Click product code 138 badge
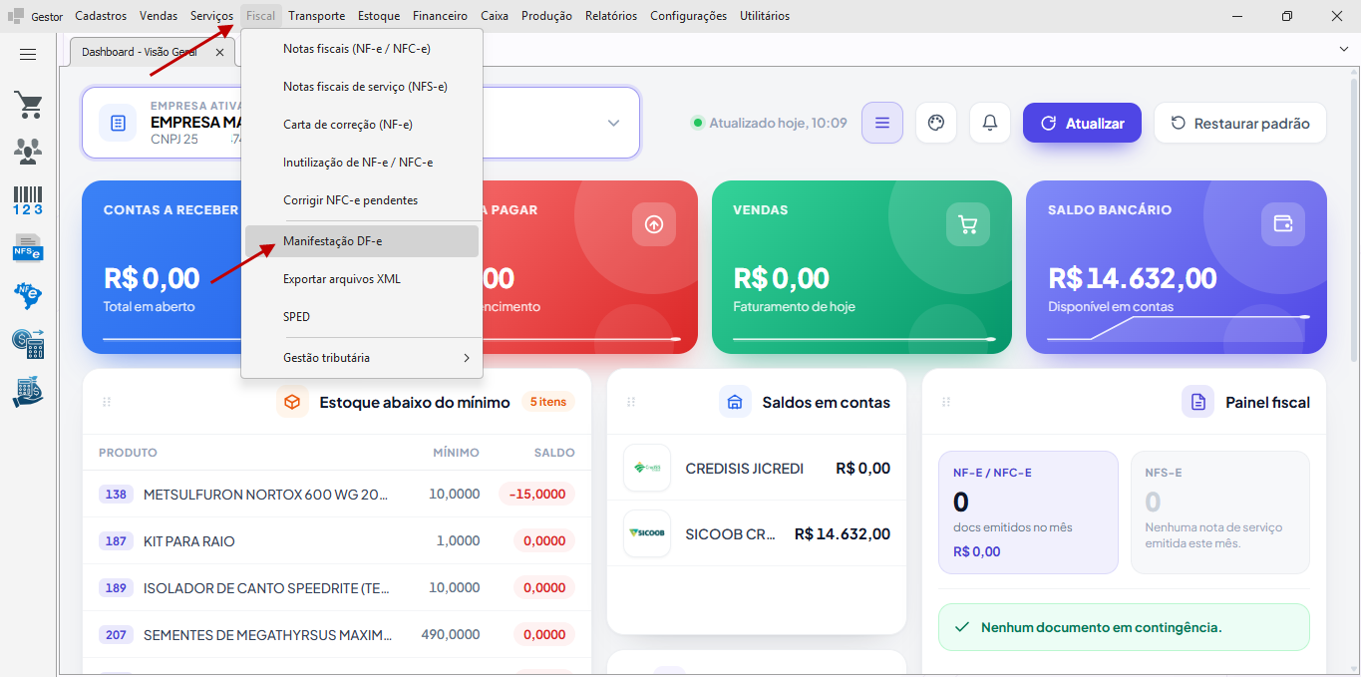Screen dimensions: 1361x677 point(117,495)
